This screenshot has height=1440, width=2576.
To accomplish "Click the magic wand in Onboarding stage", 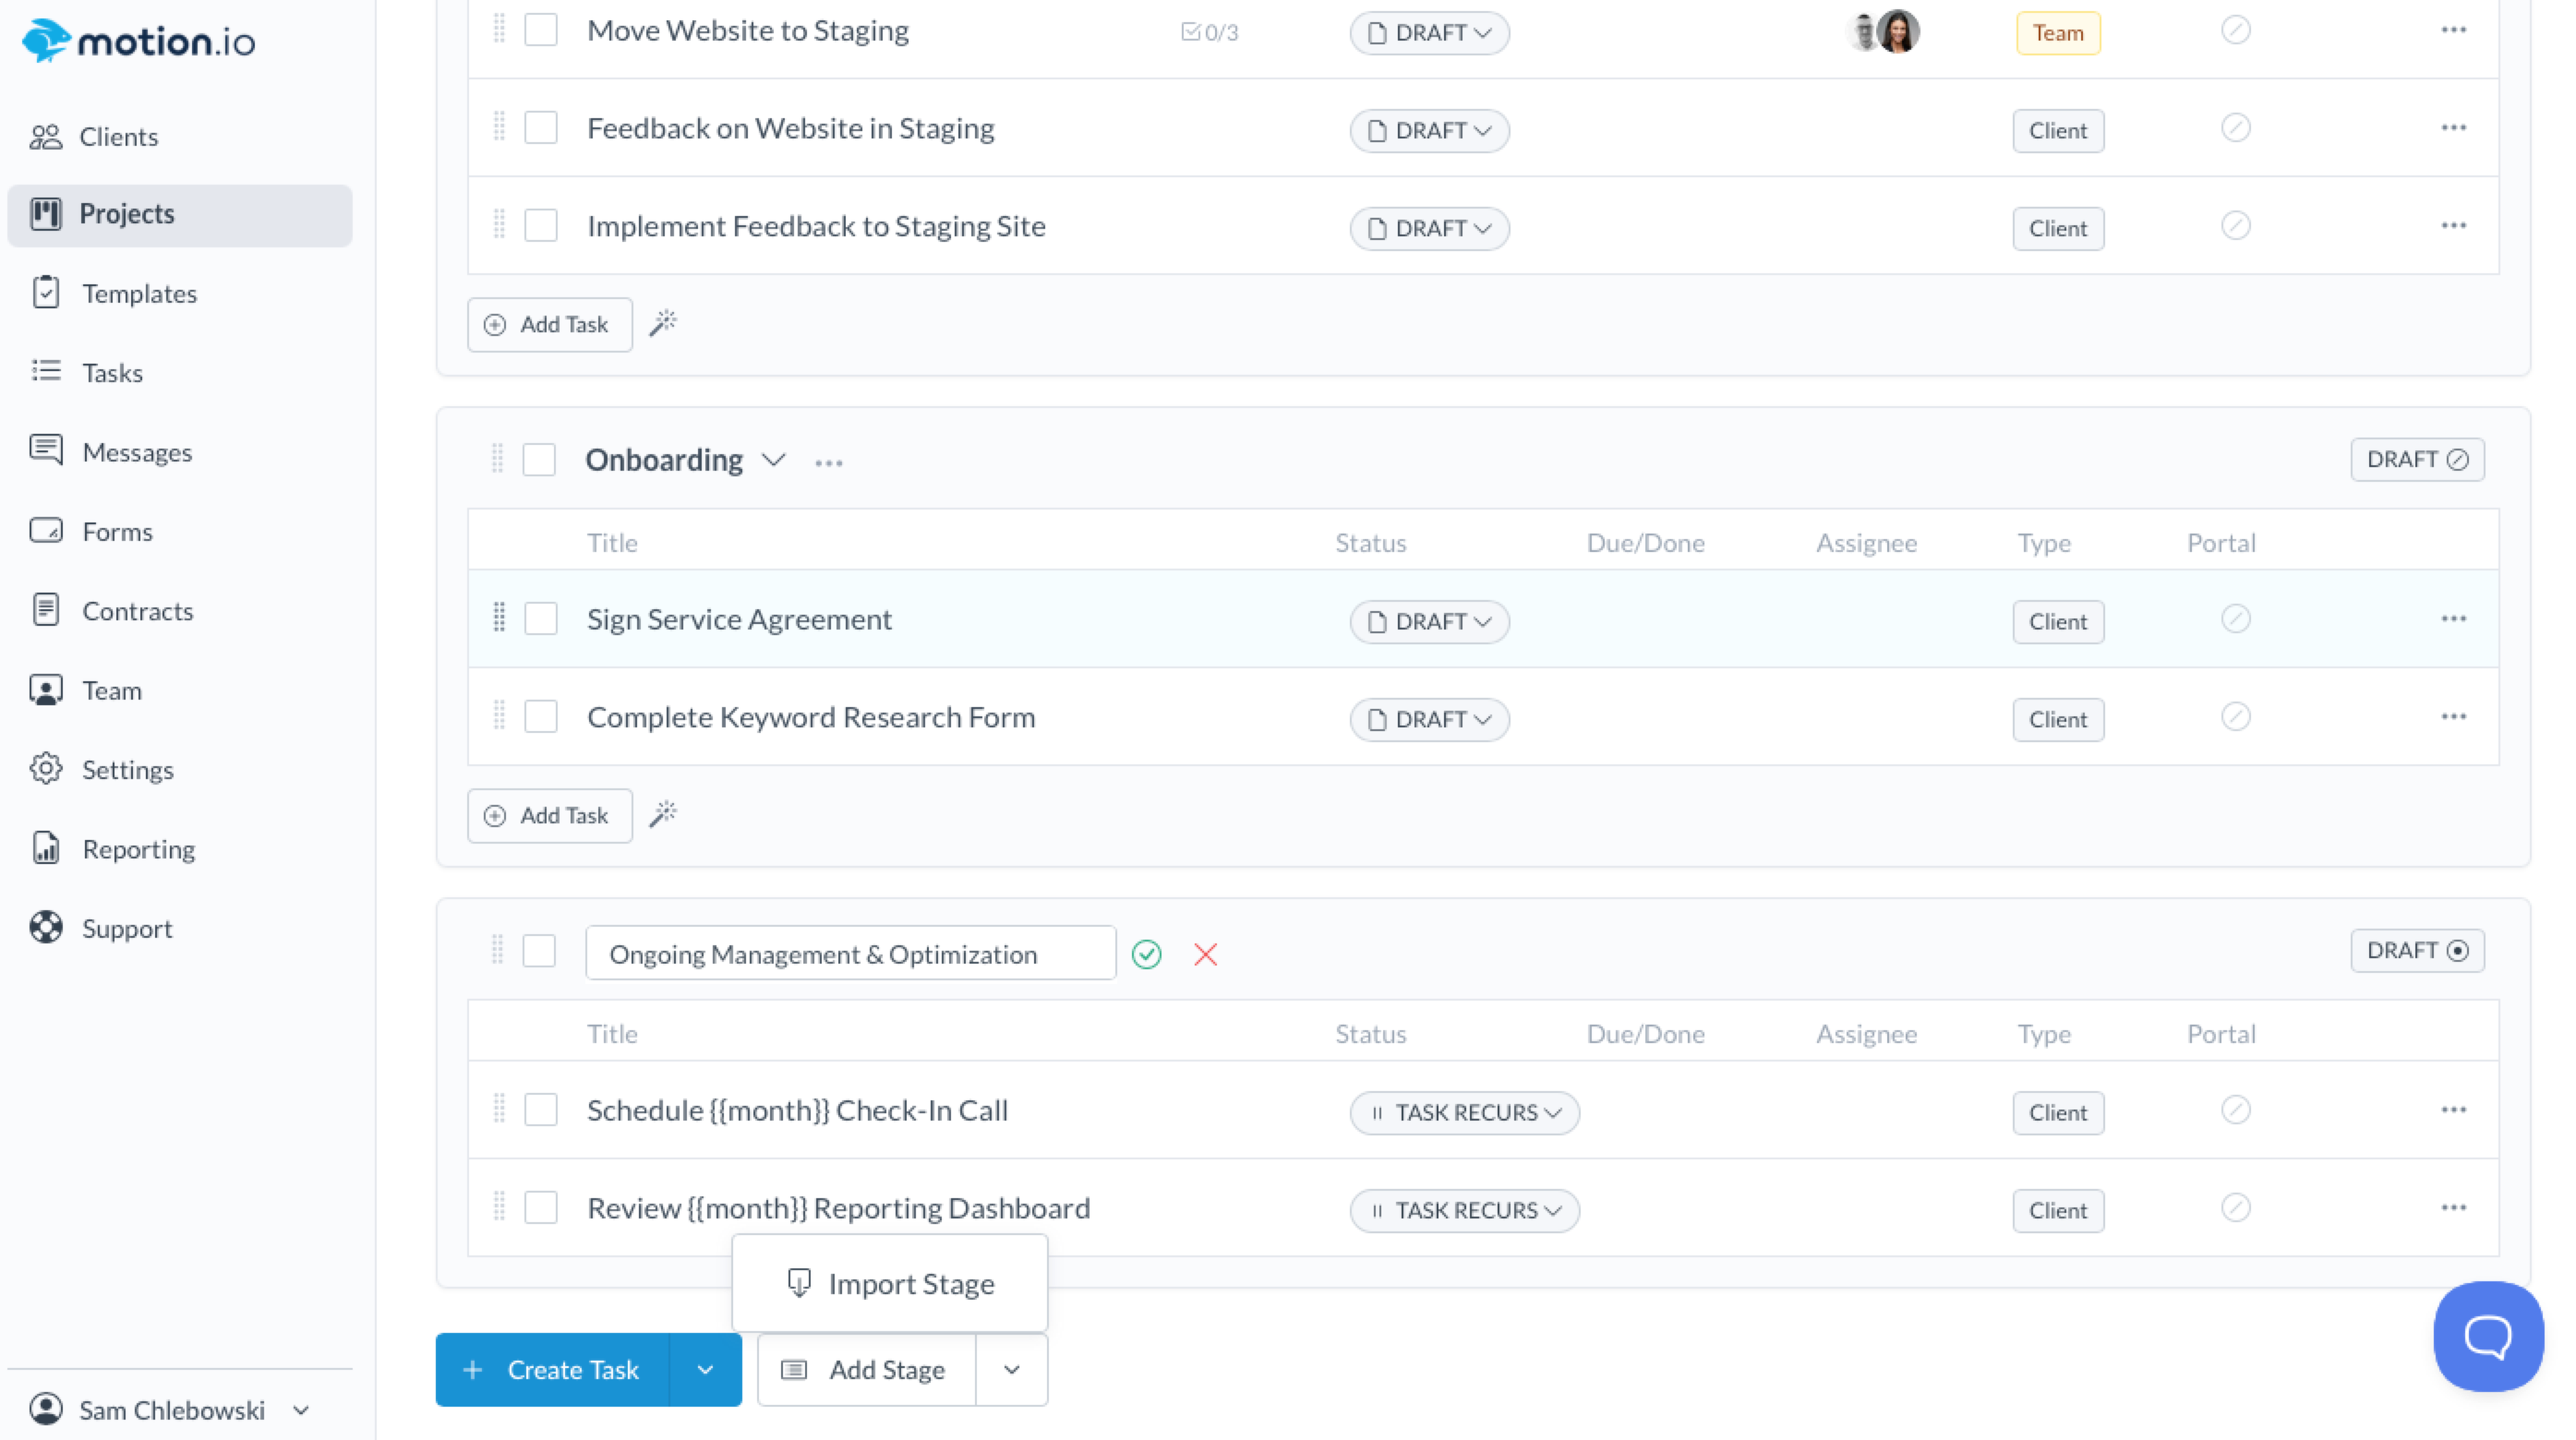I will pyautogui.click(x=663, y=814).
